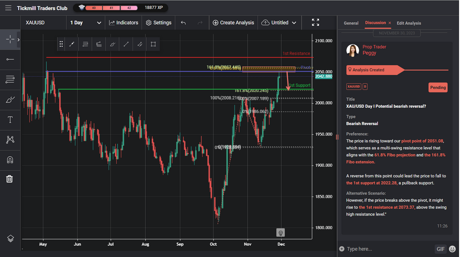Click the idea lightbulb marker on chart
The height and width of the screenshot is (257, 460).
[281, 233]
